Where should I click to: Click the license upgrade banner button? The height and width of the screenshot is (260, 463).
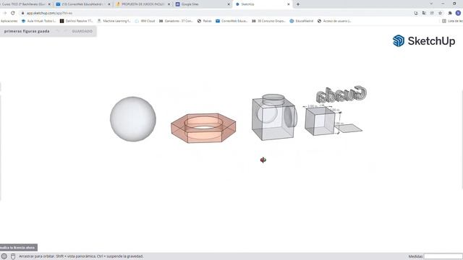pyautogui.click(x=19, y=247)
